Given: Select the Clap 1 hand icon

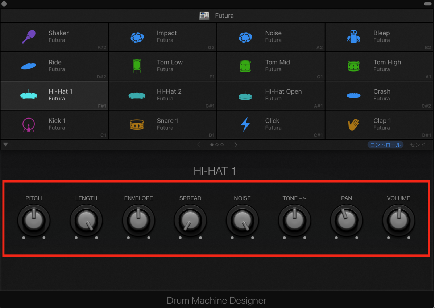Looking at the screenshot, I should 353,125.
